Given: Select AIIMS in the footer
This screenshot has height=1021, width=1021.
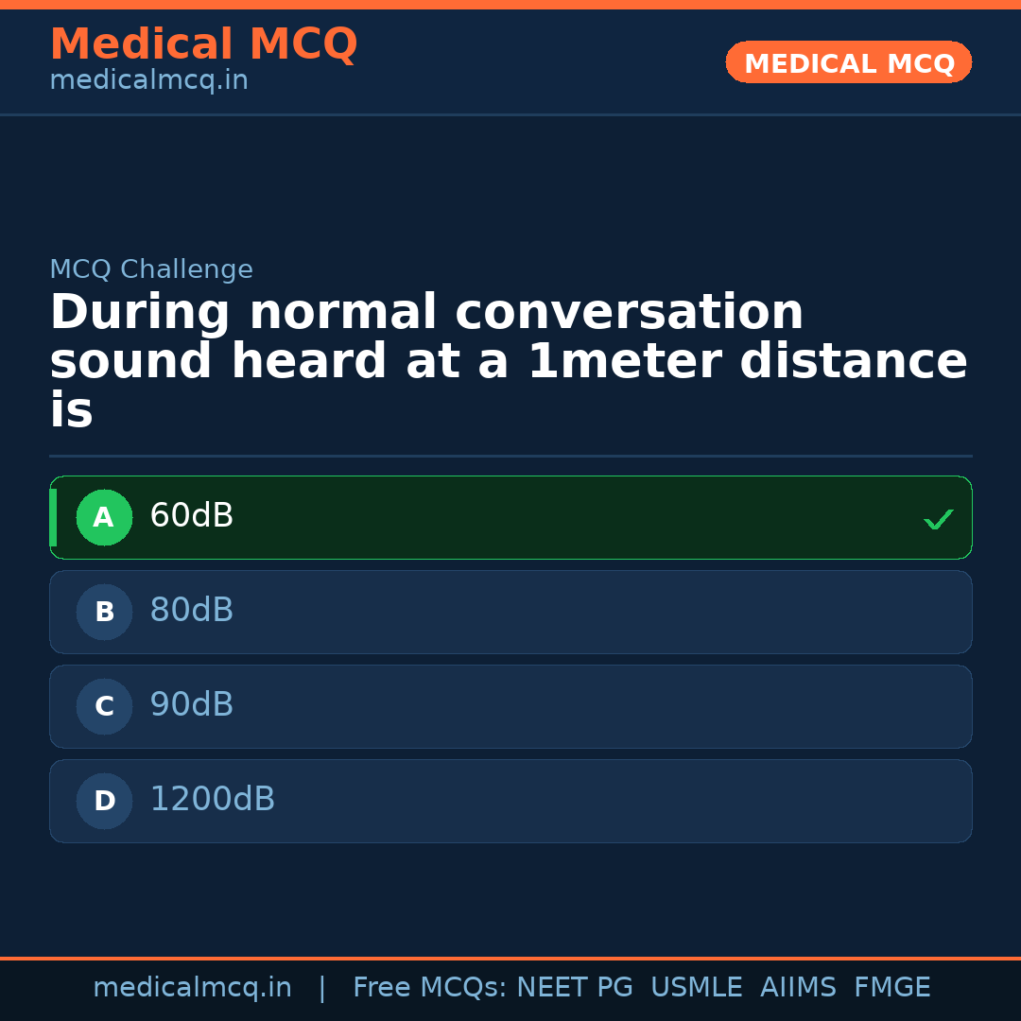Looking at the screenshot, I should tap(798, 988).
